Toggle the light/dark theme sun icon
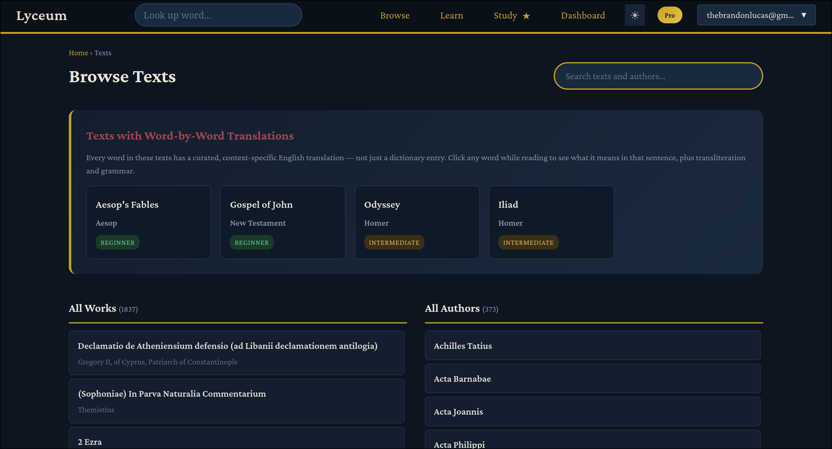This screenshot has height=449, width=832. point(634,15)
